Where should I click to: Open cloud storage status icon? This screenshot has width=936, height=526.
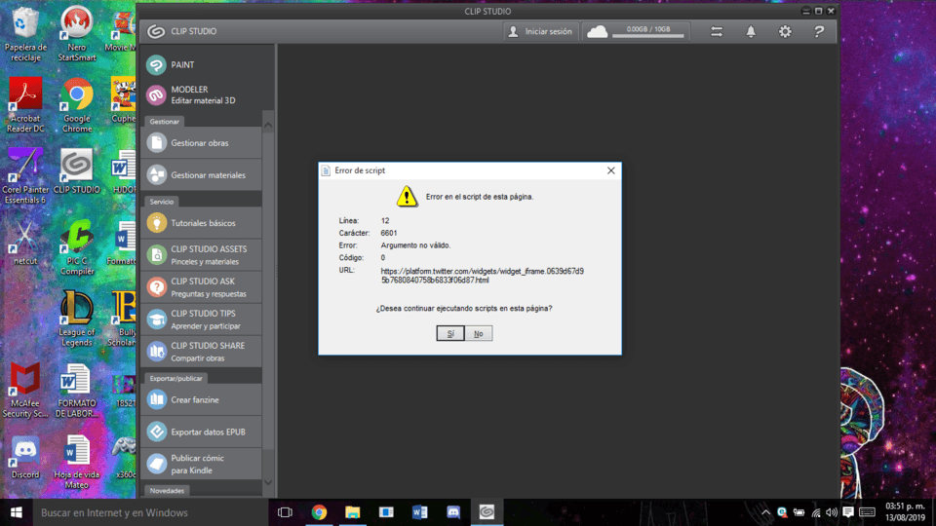597,31
